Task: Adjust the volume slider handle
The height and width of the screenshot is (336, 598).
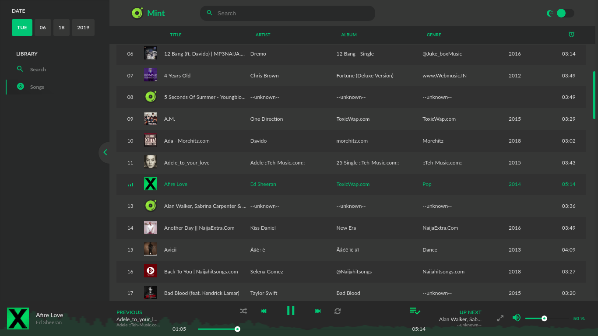Action: (544, 318)
